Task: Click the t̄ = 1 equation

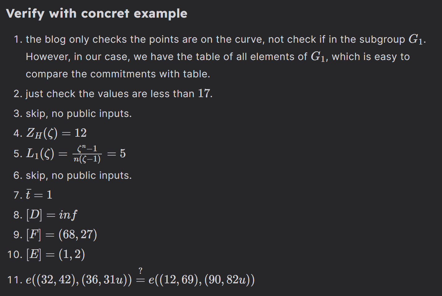Action: click(x=39, y=195)
